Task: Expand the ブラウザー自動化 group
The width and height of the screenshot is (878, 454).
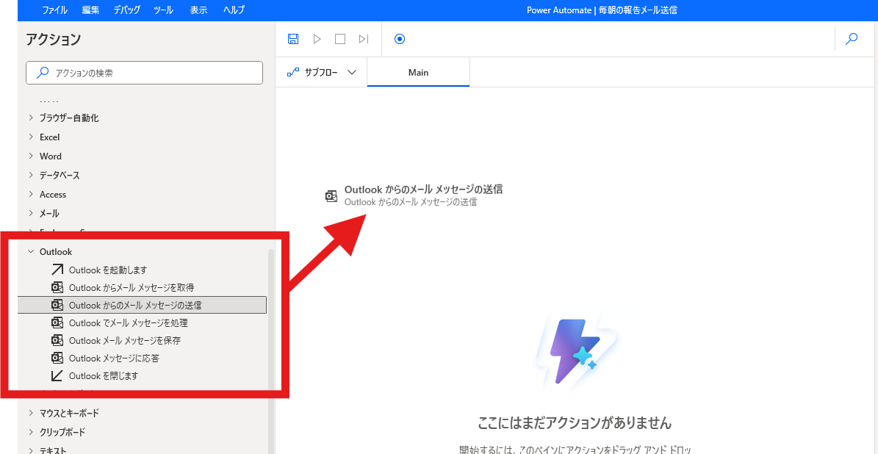Action: tap(31, 118)
